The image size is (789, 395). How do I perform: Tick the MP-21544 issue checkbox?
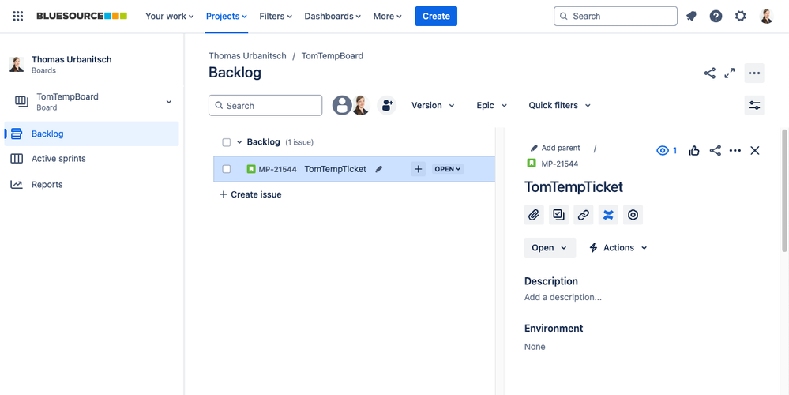point(227,169)
